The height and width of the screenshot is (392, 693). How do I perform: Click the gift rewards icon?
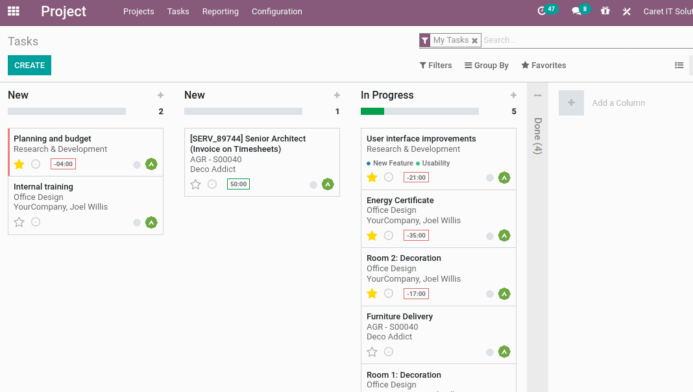[605, 11]
